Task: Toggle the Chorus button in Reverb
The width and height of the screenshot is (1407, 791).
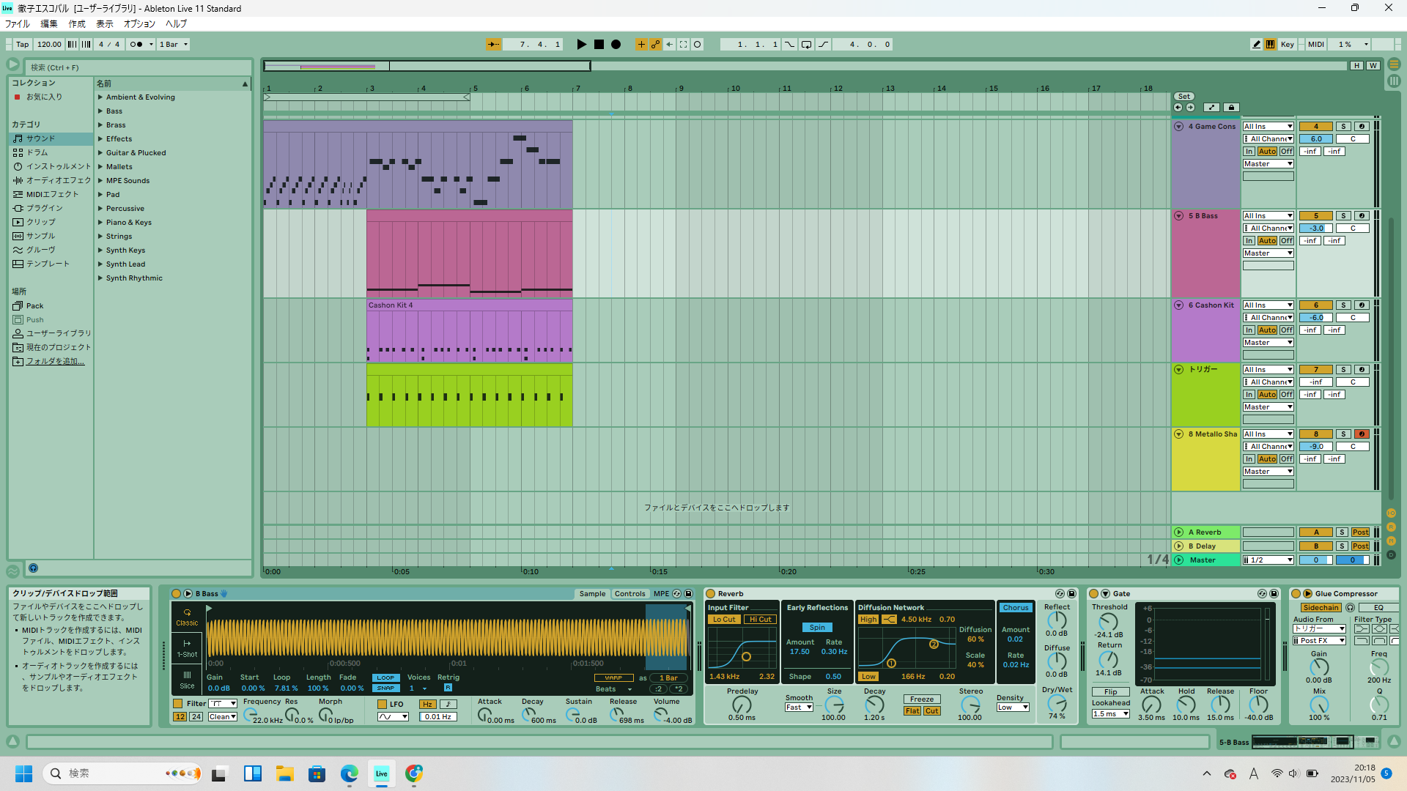Action: pos(1016,608)
